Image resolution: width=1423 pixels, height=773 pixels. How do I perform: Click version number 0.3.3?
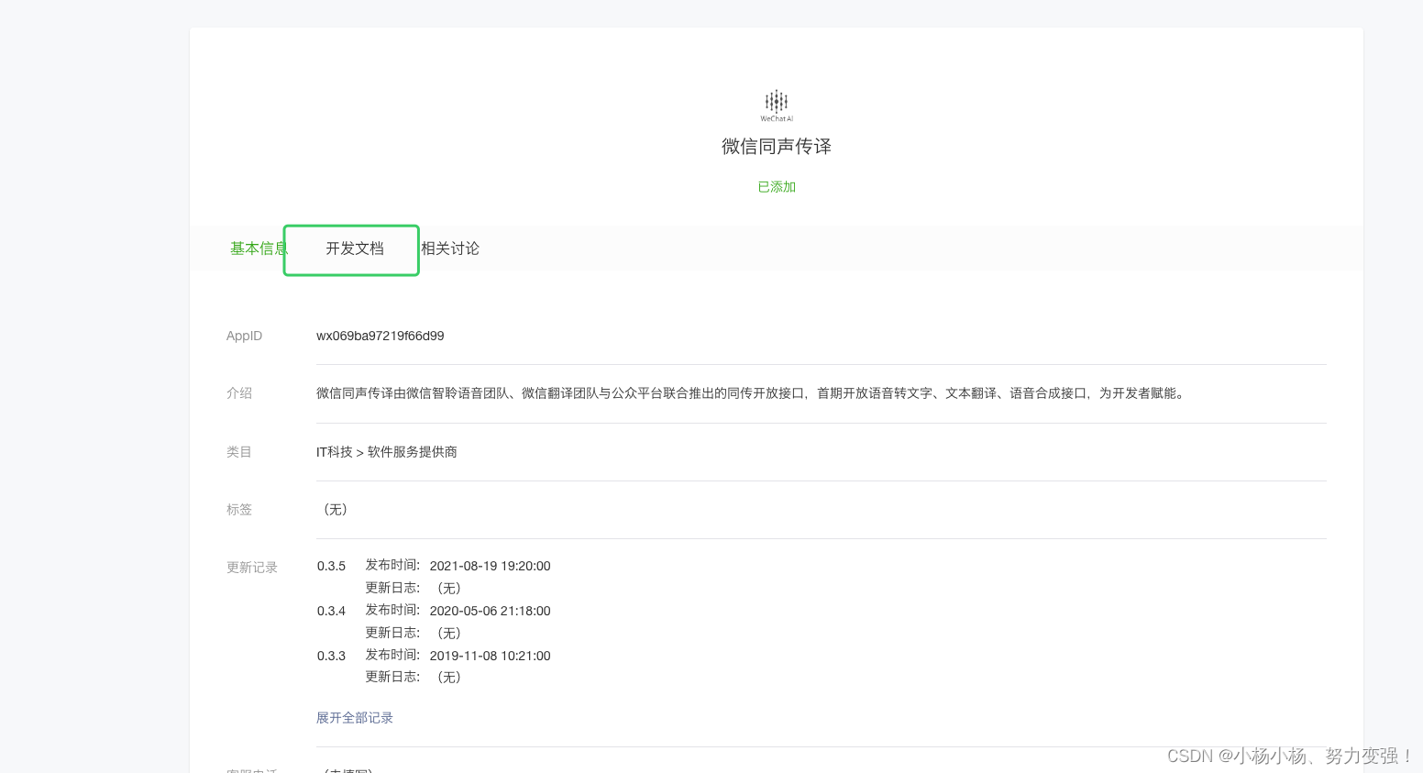(x=332, y=656)
